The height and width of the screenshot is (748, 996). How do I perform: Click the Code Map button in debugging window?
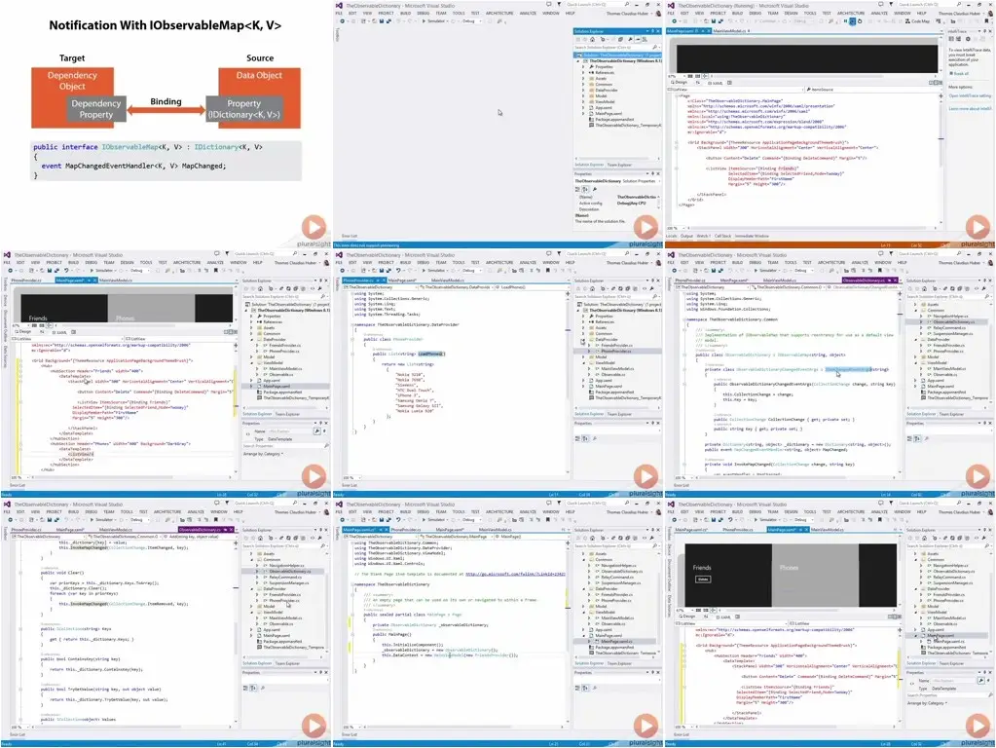coord(917,21)
